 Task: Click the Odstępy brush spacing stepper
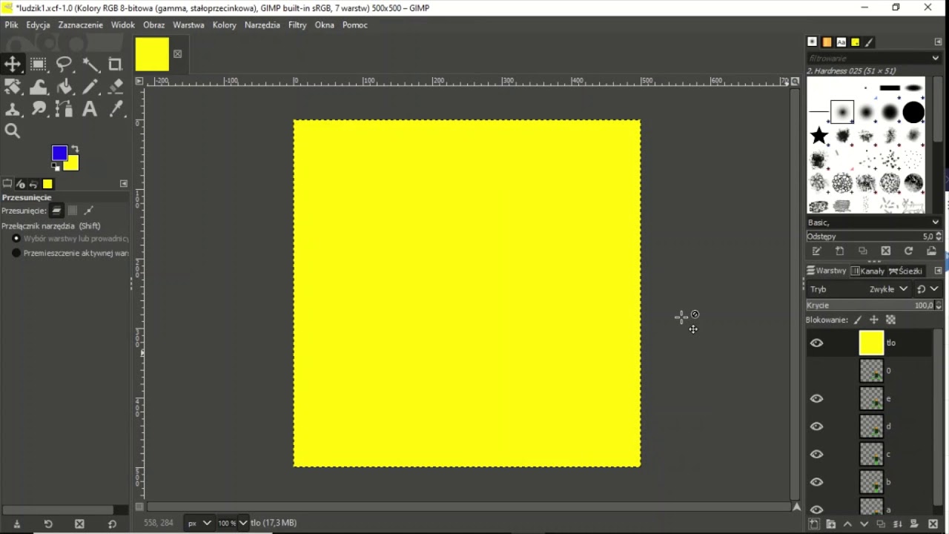(939, 236)
